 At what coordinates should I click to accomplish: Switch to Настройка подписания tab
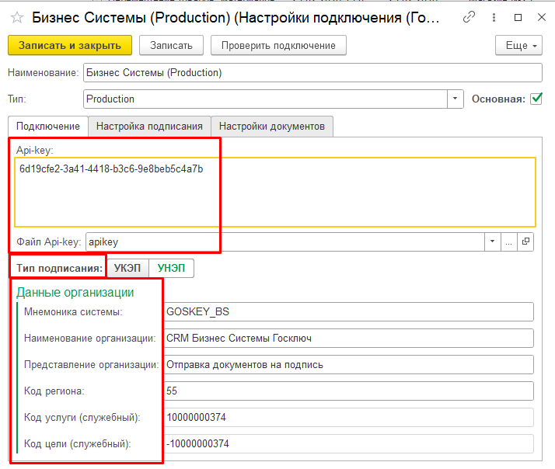[x=149, y=127]
